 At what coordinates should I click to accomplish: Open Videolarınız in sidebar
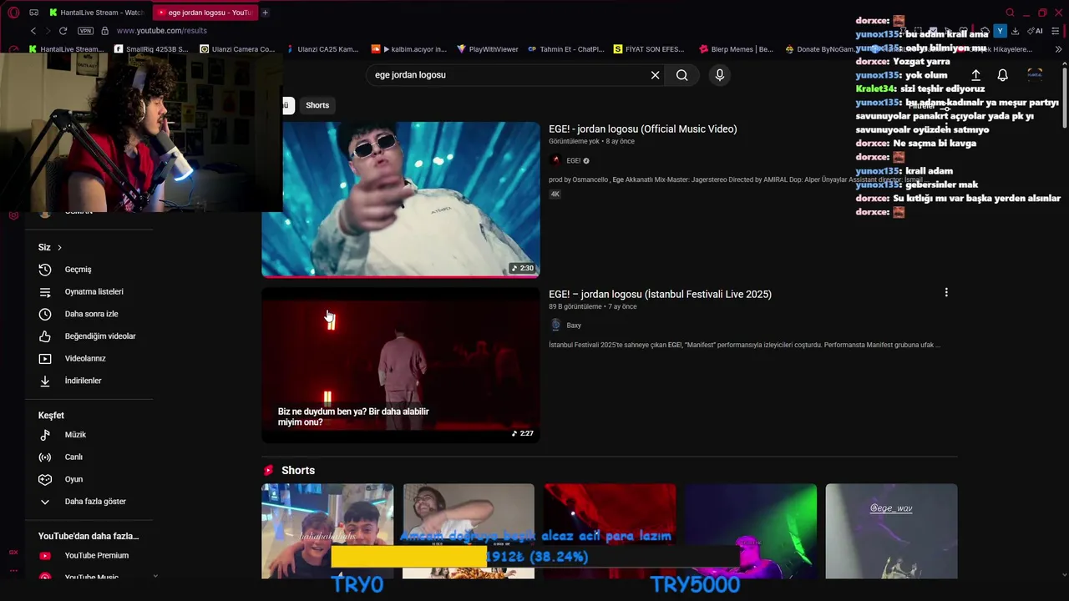click(x=89, y=359)
